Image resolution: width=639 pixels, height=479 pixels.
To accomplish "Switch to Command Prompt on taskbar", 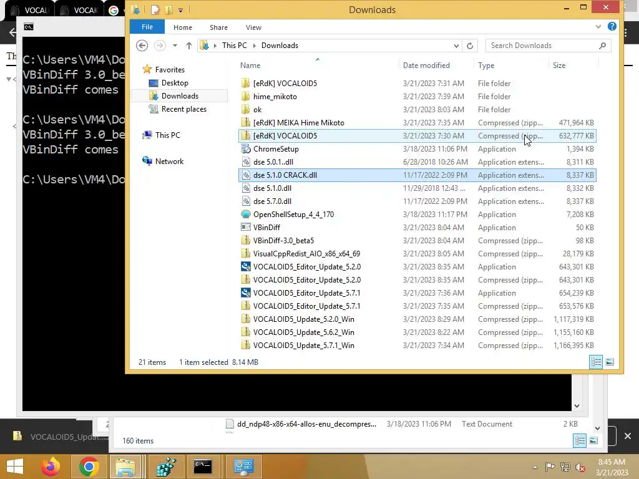I will click(x=203, y=467).
